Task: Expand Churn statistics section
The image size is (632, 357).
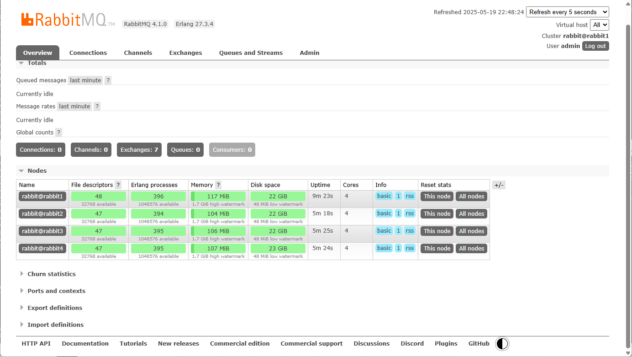Action: [52, 274]
